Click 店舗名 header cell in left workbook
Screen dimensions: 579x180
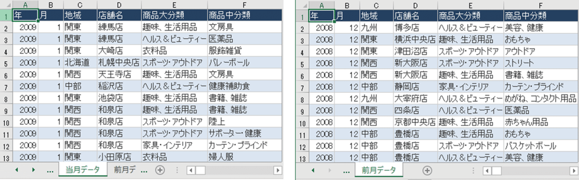(119, 15)
